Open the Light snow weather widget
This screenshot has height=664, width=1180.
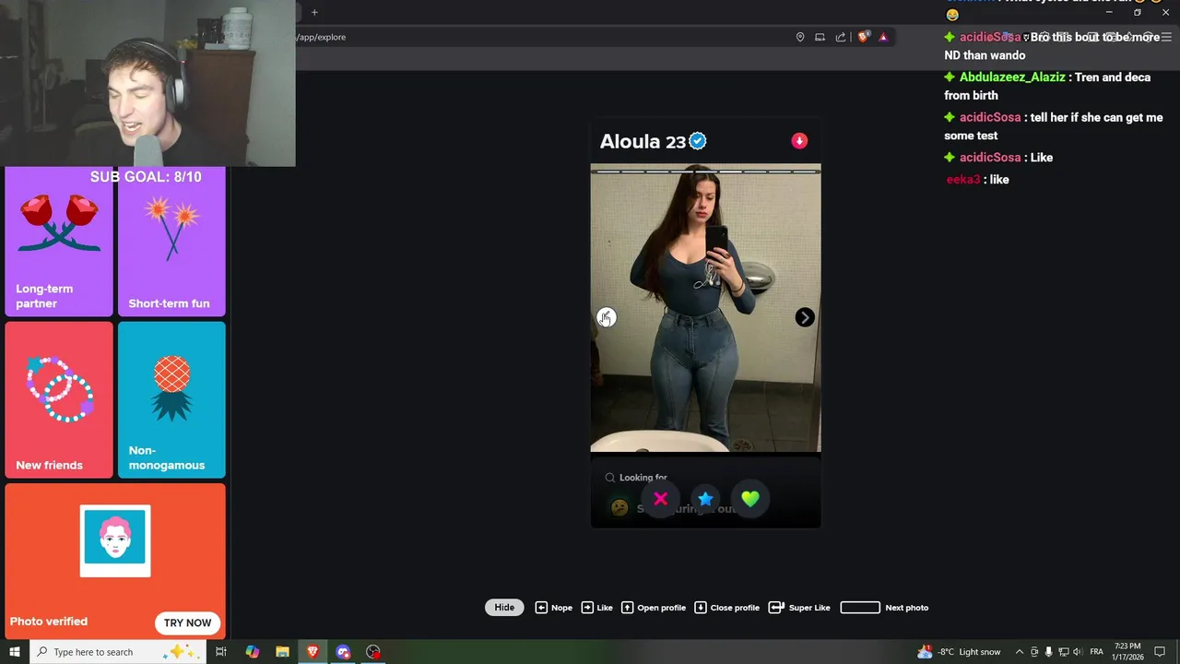pyautogui.click(x=959, y=652)
